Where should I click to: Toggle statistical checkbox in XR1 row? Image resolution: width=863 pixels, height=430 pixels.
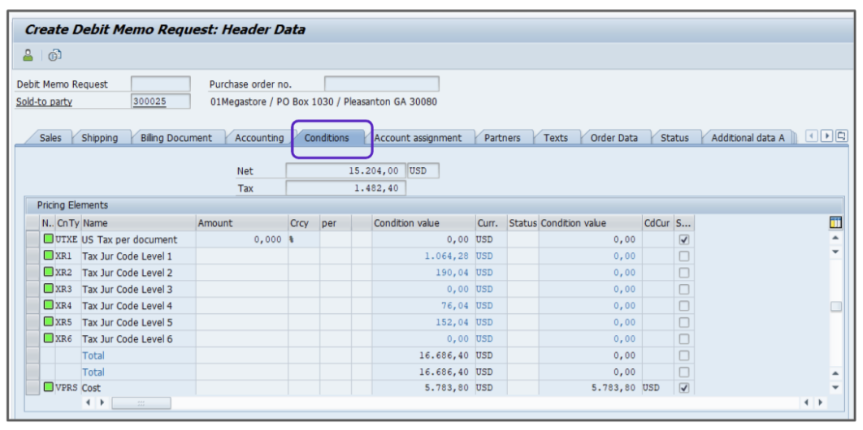(683, 256)
